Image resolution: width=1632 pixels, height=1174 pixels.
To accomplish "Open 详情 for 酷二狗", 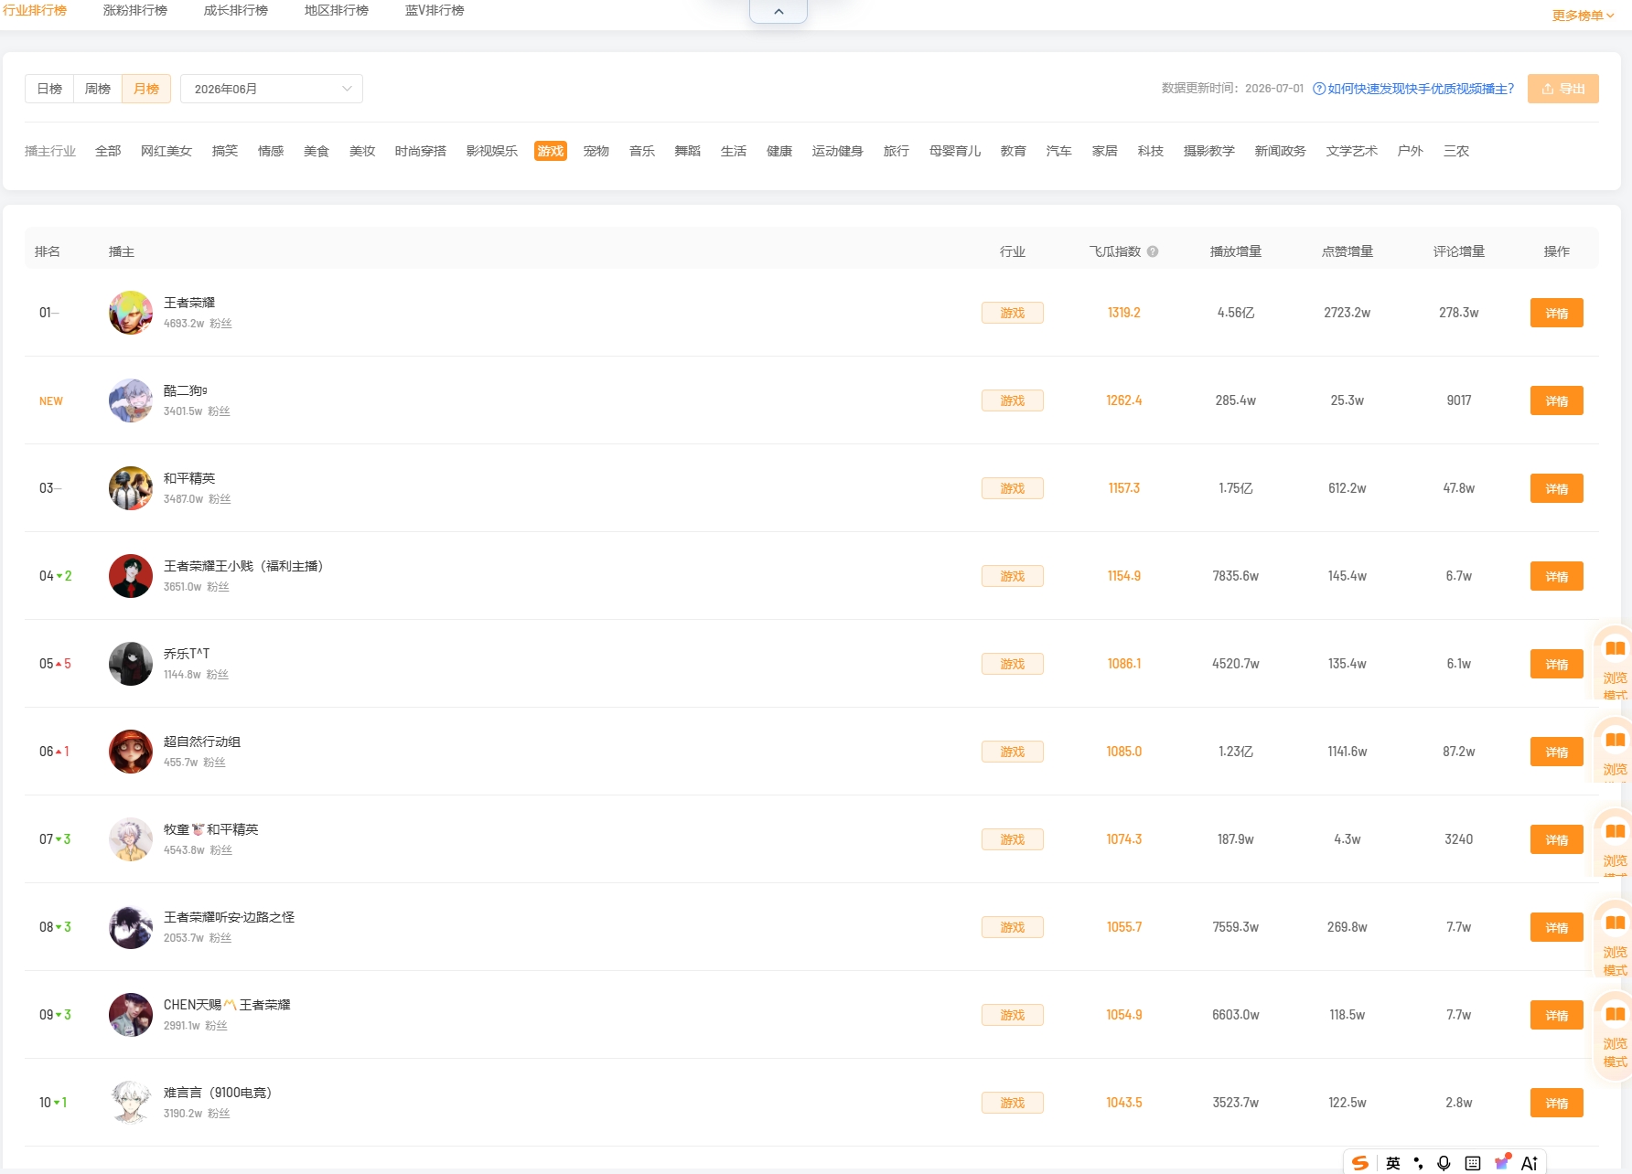I will click(x=1557, y=400).
